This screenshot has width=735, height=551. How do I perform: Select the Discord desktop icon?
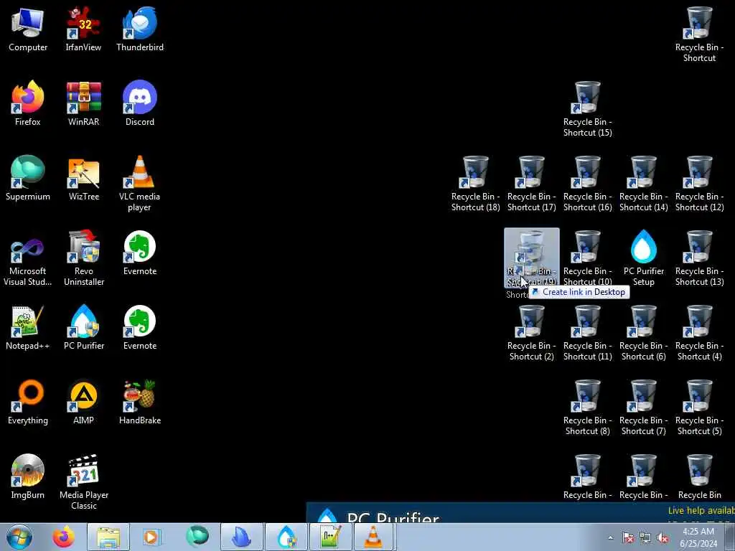[x=140, y=103]
